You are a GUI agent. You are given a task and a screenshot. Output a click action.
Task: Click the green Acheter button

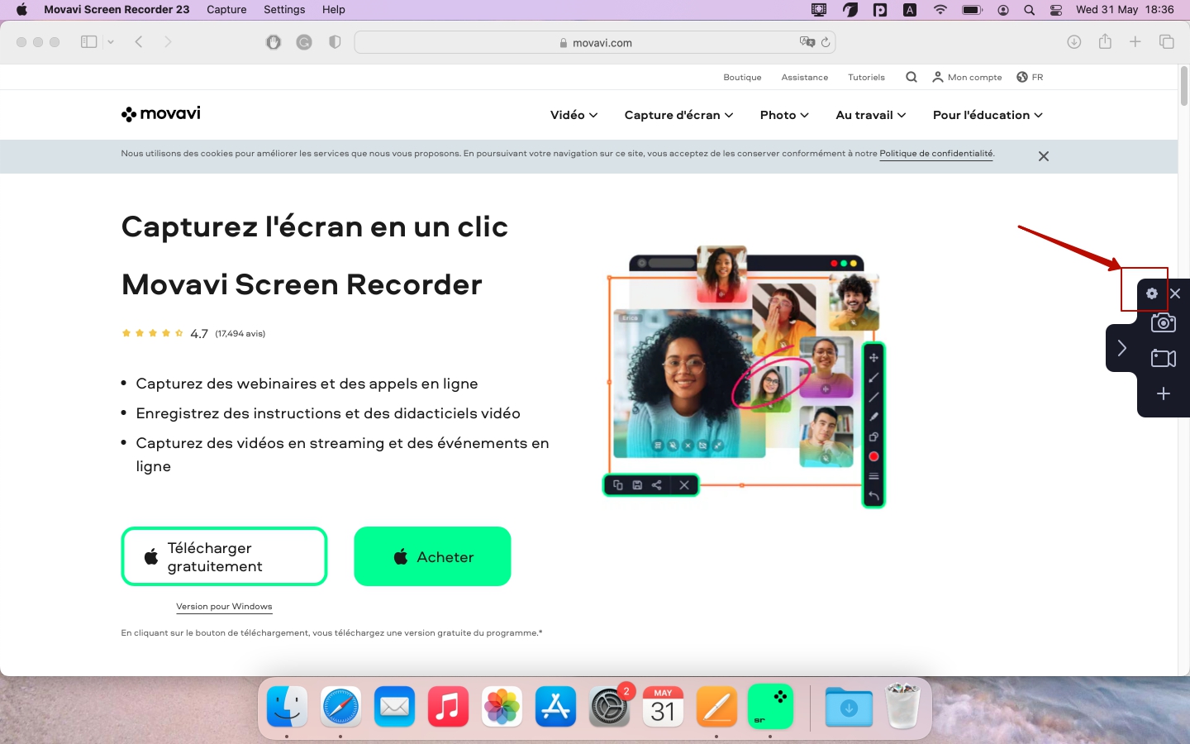pyautogui.click(x=432, y=556)
